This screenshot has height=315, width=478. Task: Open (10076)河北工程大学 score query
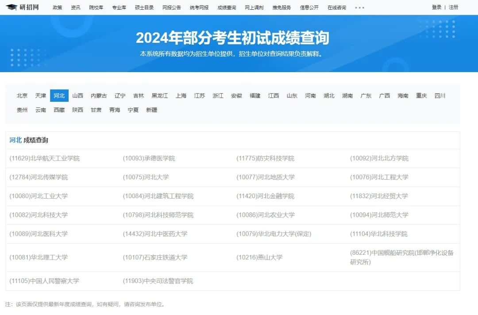click(x=379, y=177)
